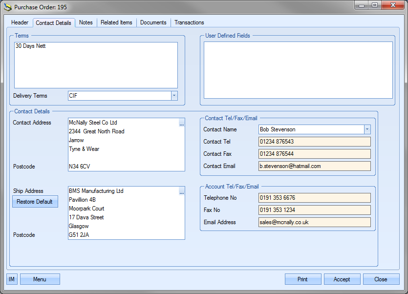Go to the Transactions tab
Image resolution: width=408 pixels, height=294 pixels.
[x=189, y=22]
